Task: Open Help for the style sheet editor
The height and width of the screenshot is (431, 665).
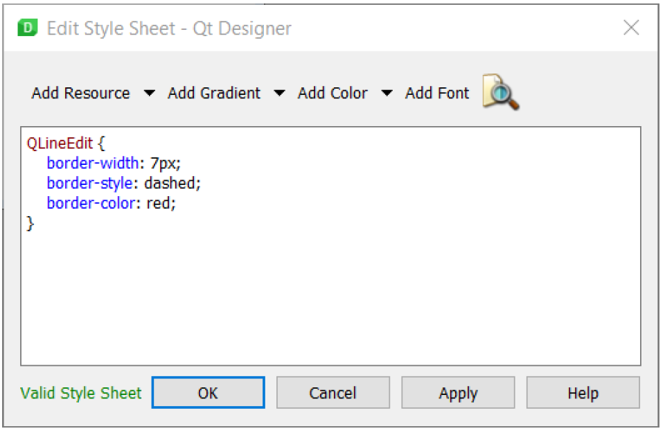Action: tap(583, 393)
